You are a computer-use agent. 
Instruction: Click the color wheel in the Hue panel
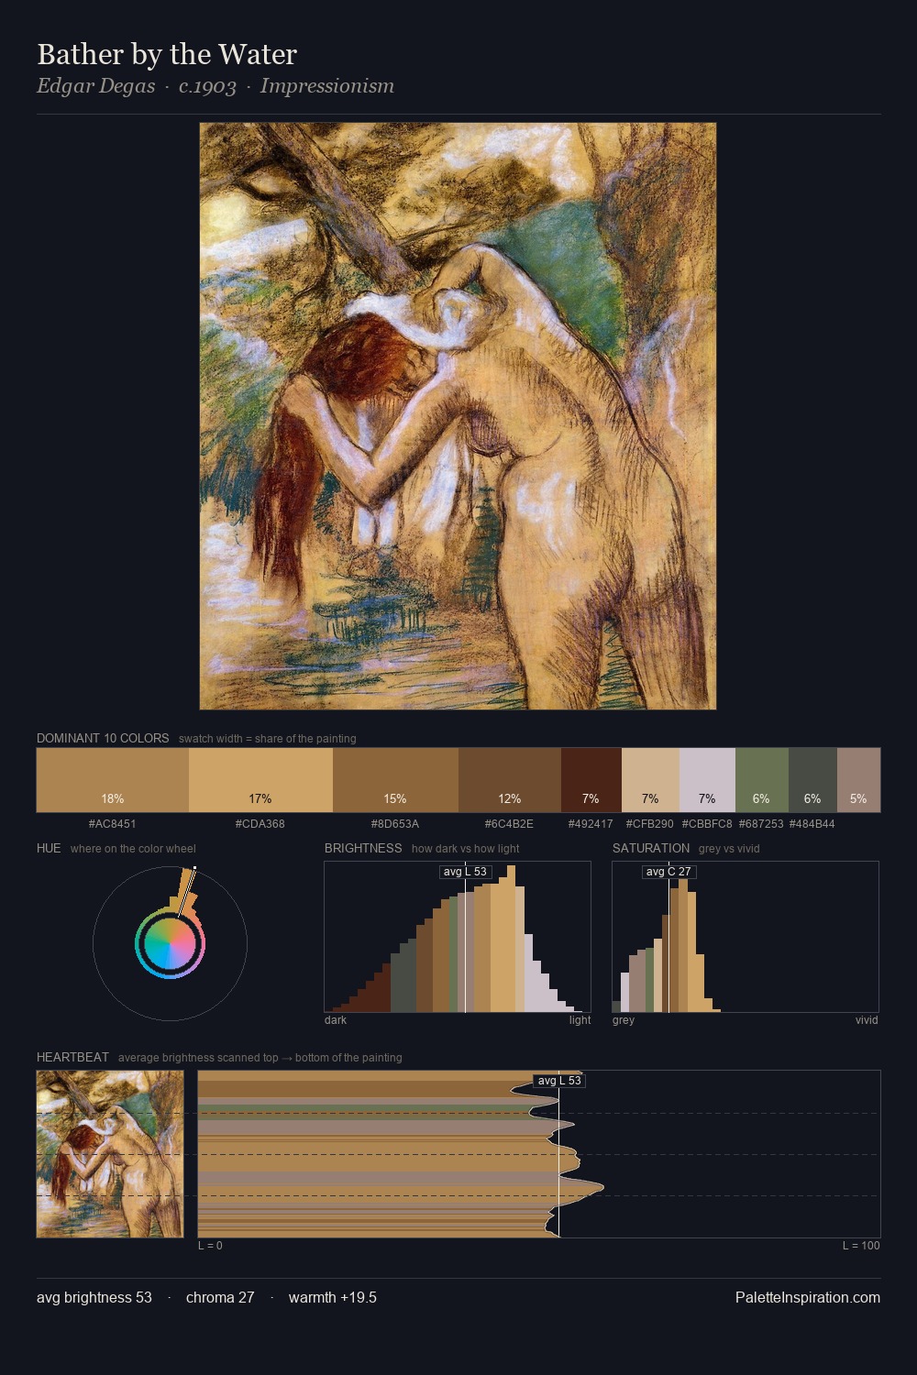tap(170, 943)
